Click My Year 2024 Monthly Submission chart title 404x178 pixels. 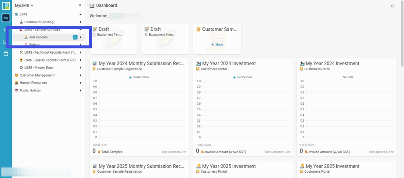coord(141,64)
